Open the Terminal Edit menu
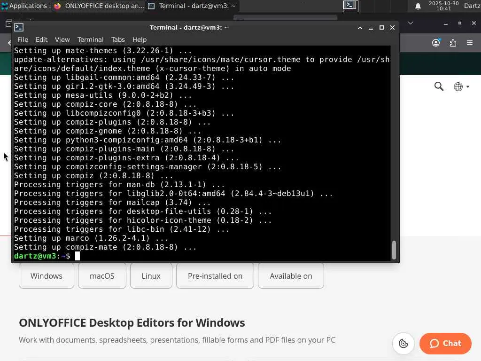This screenshot has width=481, height=361. 41,39
